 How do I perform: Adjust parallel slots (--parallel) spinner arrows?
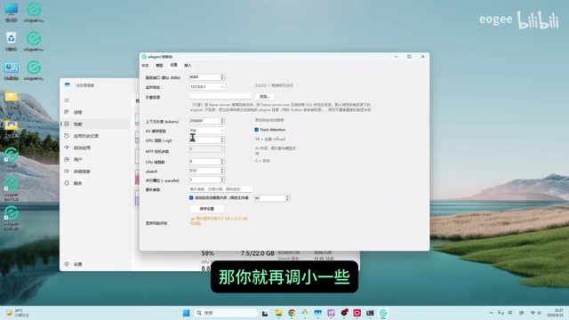(x=222, y=180)
